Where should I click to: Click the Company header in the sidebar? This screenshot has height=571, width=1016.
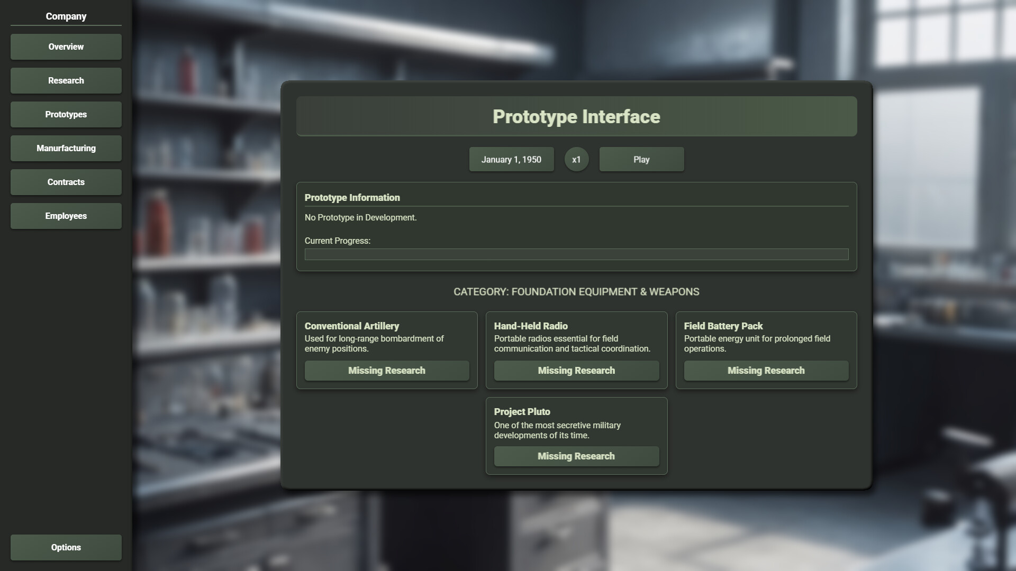pos(66,16)
